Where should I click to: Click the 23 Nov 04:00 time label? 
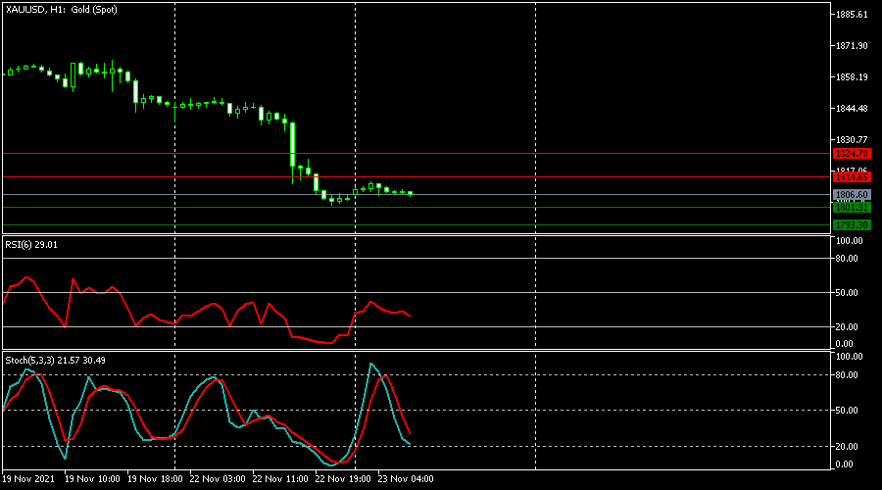tap(406, 479)
